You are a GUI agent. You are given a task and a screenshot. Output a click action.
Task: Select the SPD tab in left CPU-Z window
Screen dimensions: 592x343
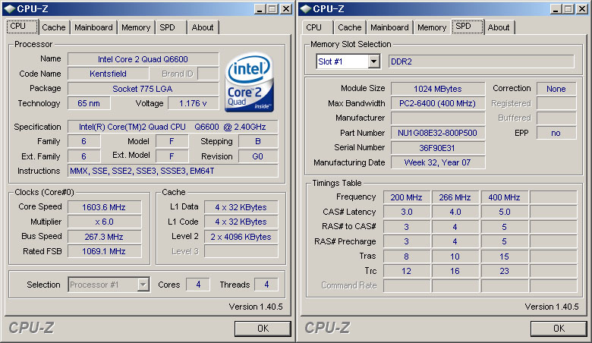pos(167,27)
